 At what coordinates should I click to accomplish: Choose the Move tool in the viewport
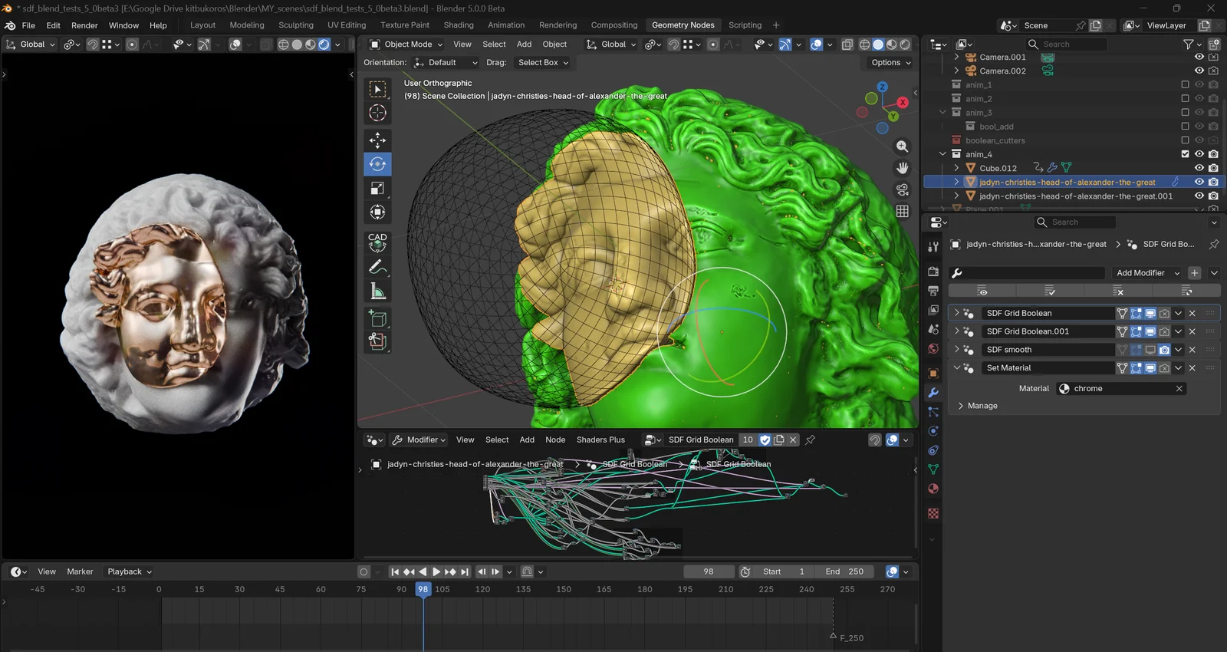tap(377, 140)
